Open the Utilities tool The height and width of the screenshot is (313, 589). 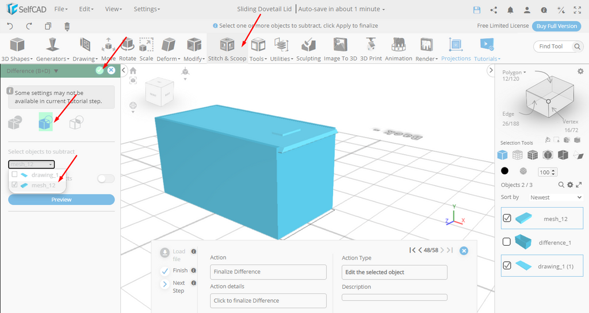(x=281, y=49)
